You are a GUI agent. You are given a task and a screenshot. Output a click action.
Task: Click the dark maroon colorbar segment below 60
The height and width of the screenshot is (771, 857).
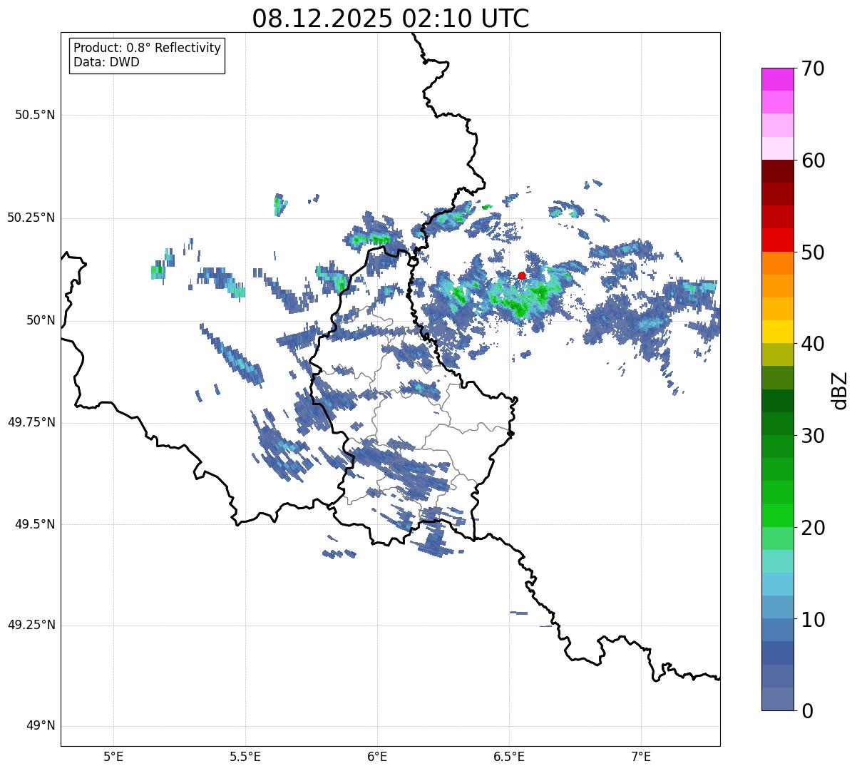(x=778, y=171)
